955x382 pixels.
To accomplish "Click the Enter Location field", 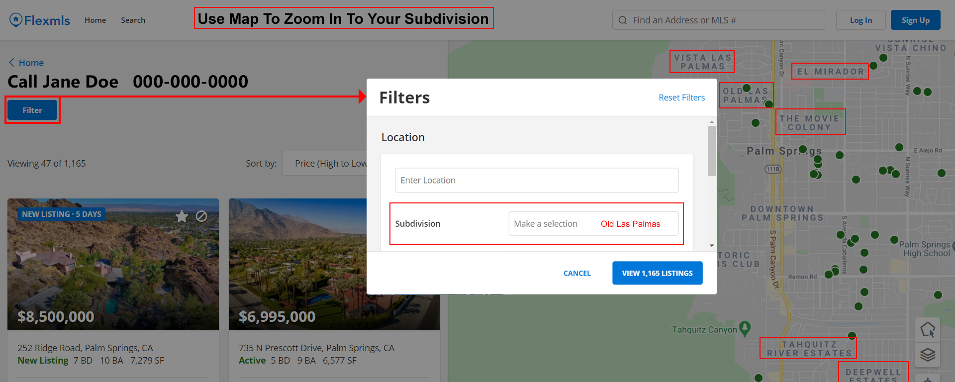I will pyautogui.click(x=536, y=180).
